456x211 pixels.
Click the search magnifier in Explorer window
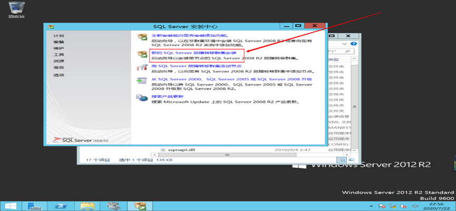[347, 52]
